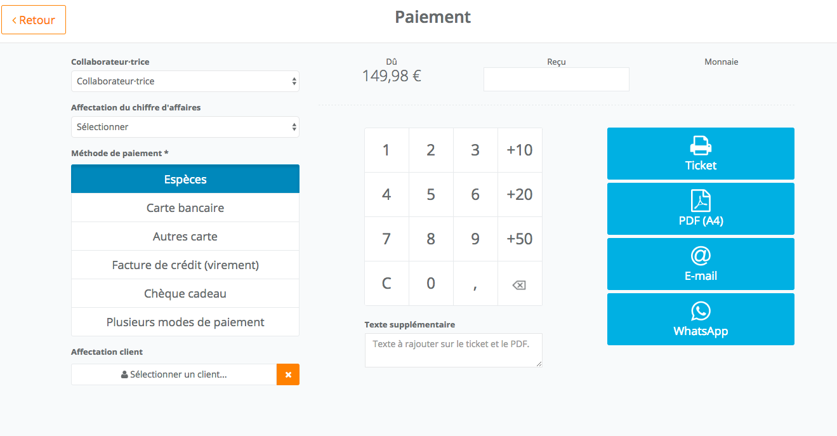Click the WhatsApp logo icon
This screenshot has width=837, height=436.
tap(701, 312)
